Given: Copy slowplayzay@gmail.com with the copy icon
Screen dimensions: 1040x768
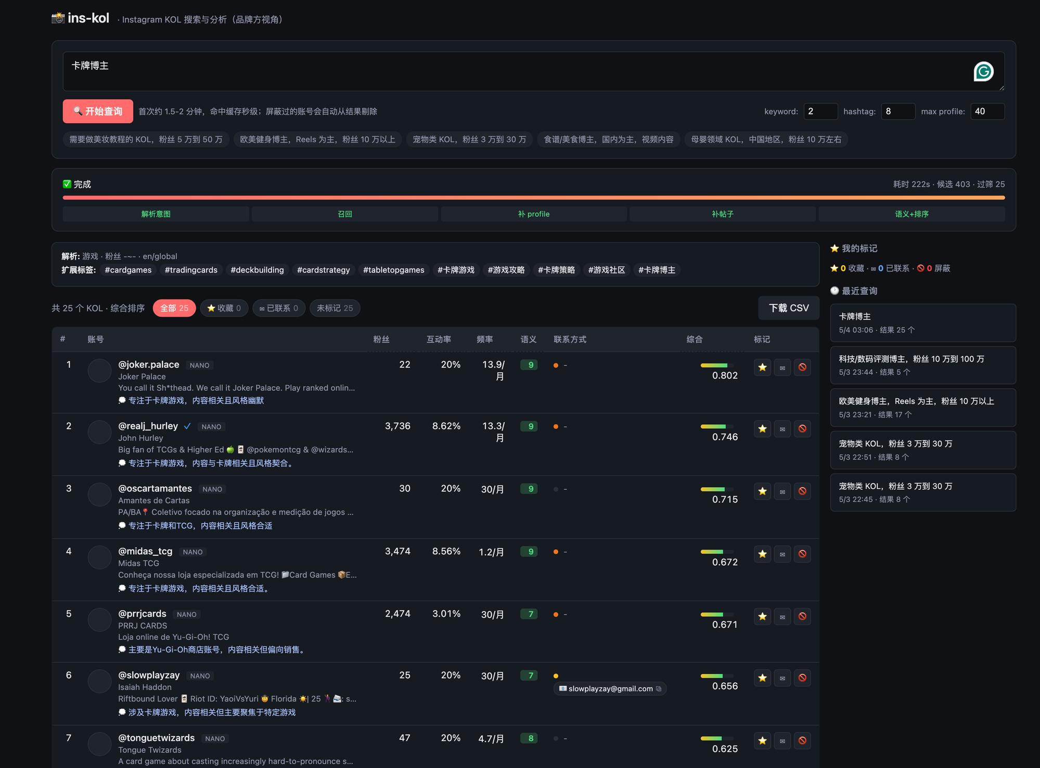Looking at the screenshot, I should 659,688.
